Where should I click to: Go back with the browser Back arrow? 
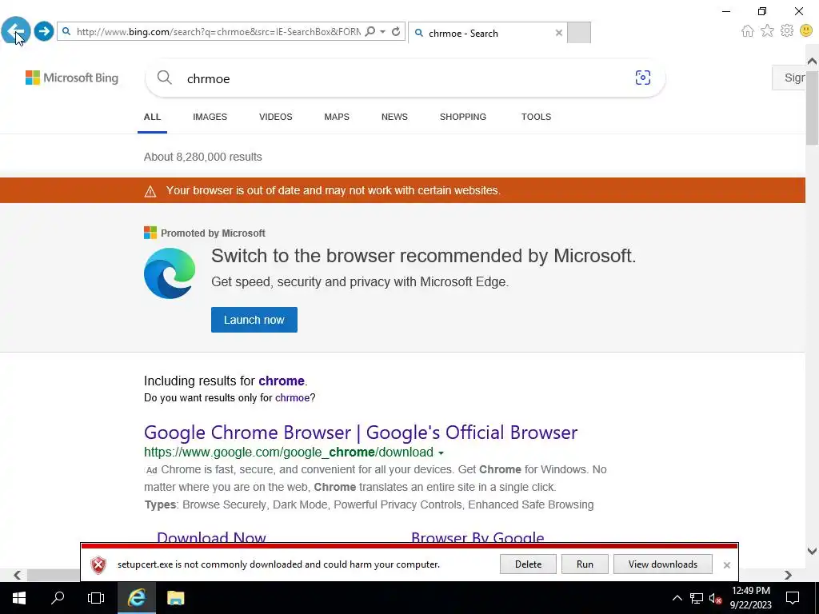(16, 31)
